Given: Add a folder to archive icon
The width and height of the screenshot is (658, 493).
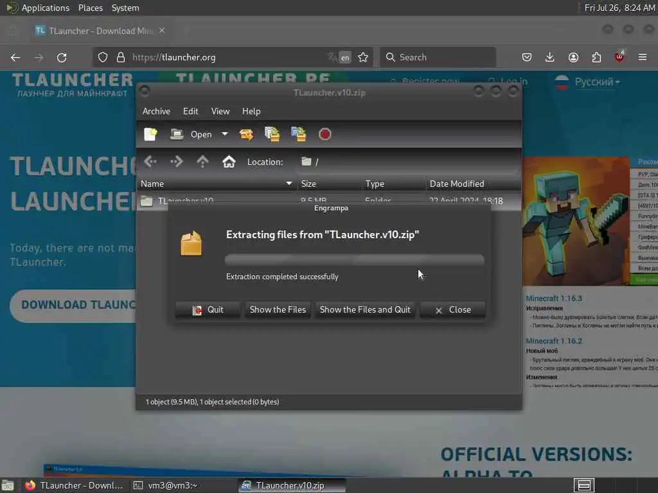Looking at the screenshot, I should tap(299, 134).
